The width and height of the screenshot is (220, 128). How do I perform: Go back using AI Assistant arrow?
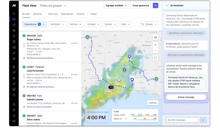(167, 5)
